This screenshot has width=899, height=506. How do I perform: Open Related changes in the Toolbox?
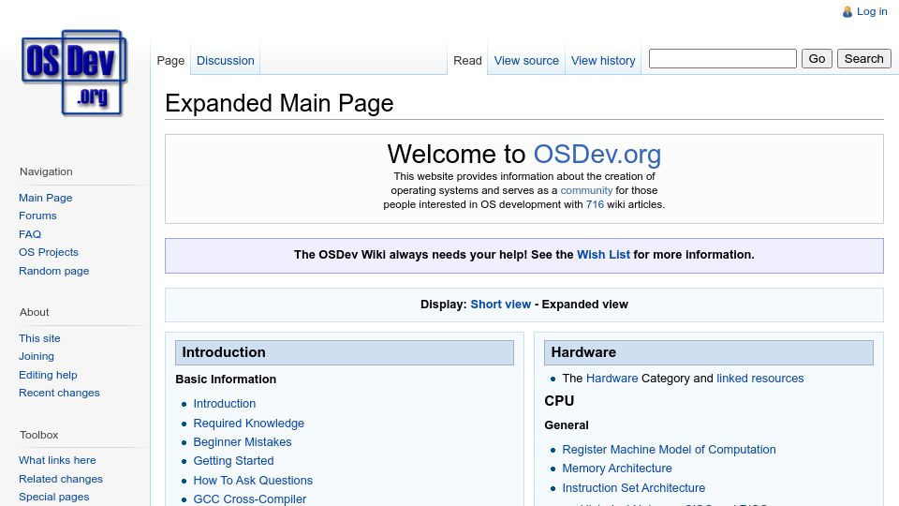pos(60,479)
